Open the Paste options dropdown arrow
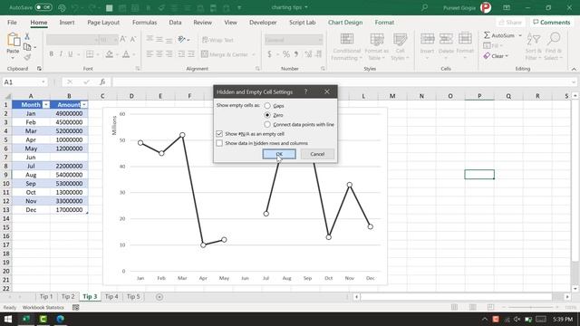This screenshot has height=326, width=580. pos(13,58)
